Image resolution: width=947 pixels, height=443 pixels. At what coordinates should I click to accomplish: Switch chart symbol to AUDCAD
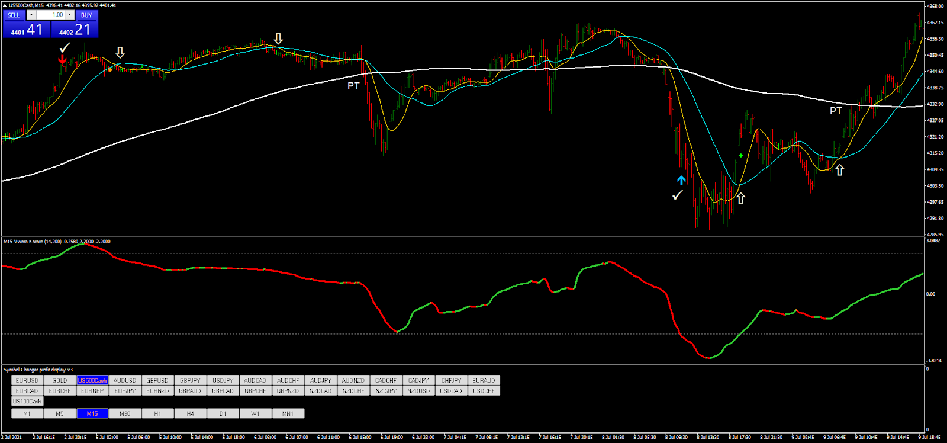(x=256, y=380)
